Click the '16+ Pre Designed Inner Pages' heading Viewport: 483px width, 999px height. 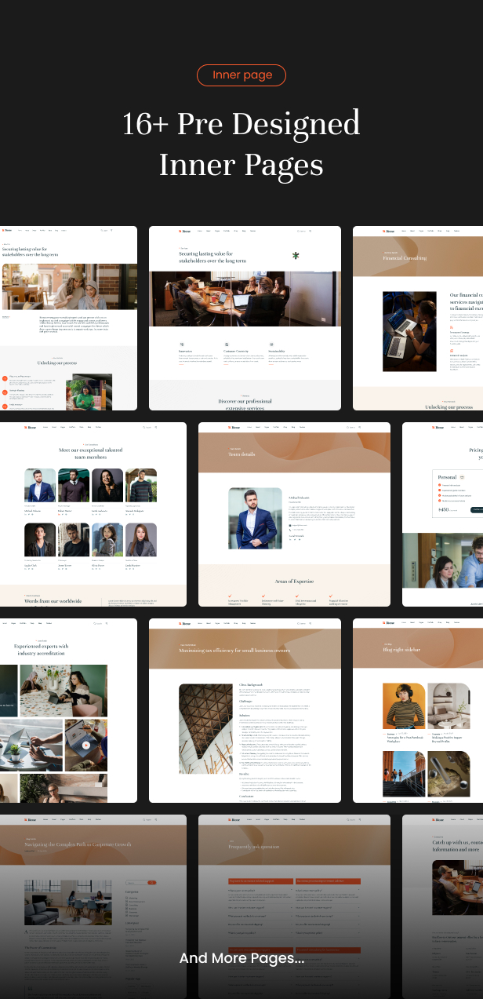coord(241,144)
